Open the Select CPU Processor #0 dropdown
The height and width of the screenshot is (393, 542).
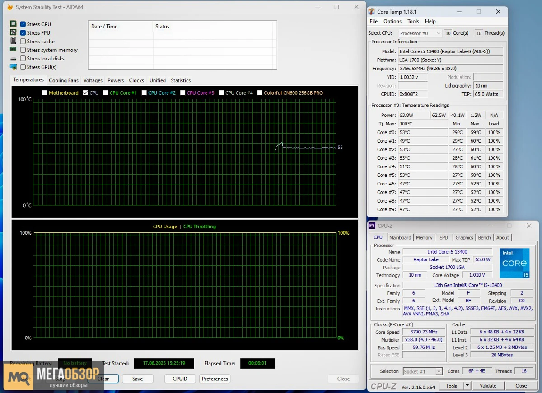(x=420, y=33)
